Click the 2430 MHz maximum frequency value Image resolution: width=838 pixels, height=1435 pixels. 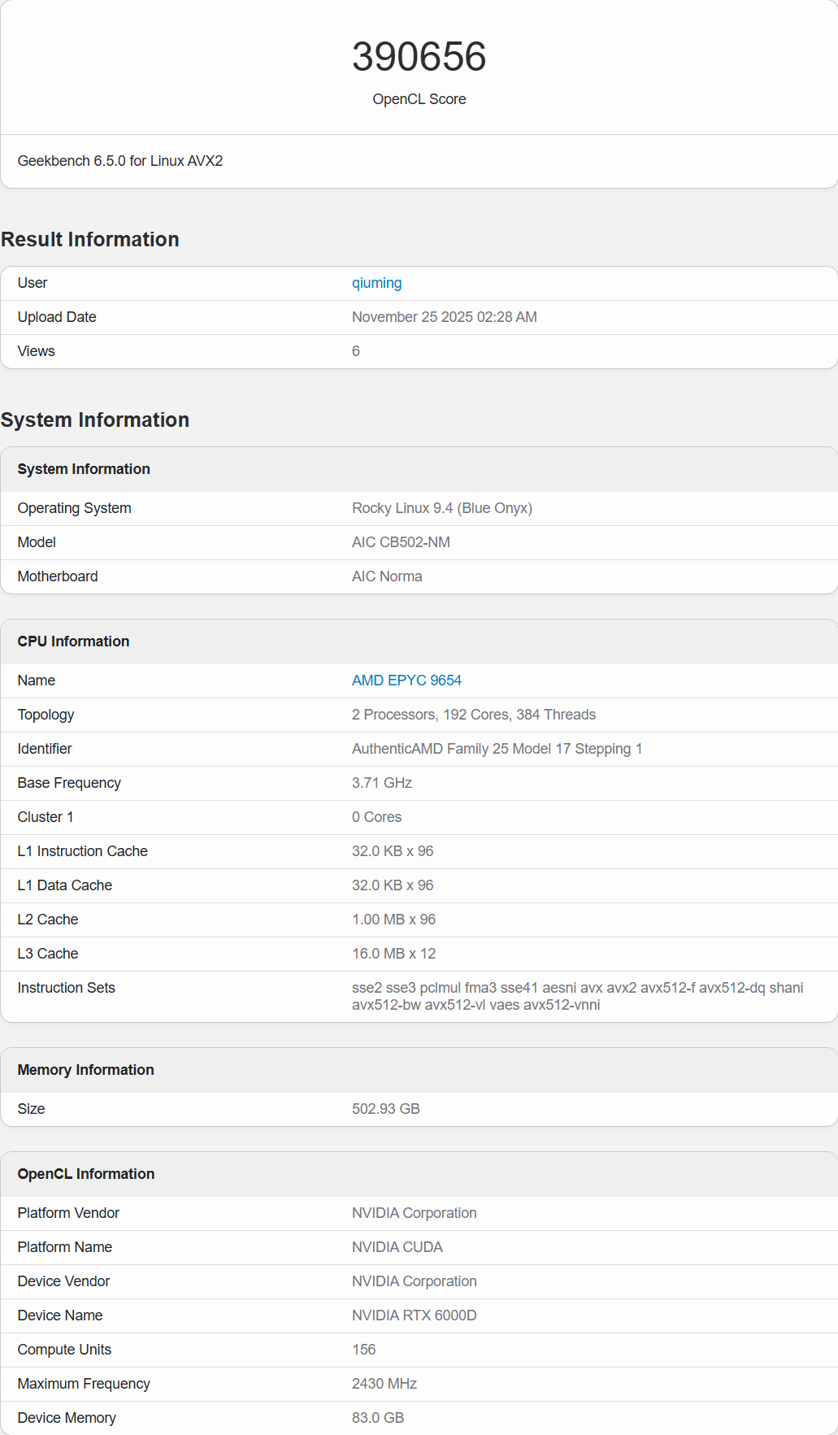click(384, 1384)
